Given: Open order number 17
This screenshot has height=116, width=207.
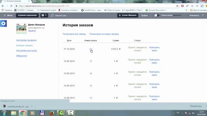Looking at the screenshot, I should pyautogui.click(x=91, y=61).
